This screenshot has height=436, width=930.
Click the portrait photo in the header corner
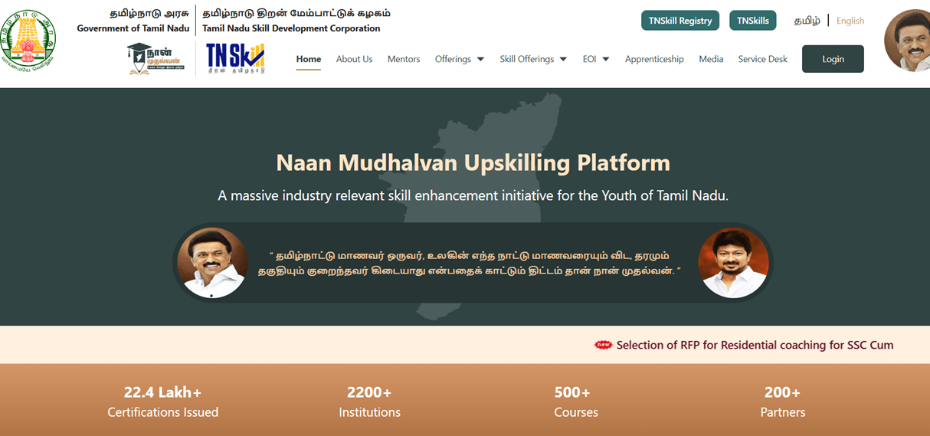coord(909,41)
